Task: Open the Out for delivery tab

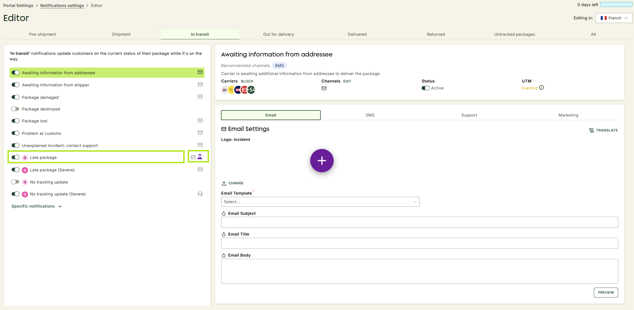Action: 279,34
